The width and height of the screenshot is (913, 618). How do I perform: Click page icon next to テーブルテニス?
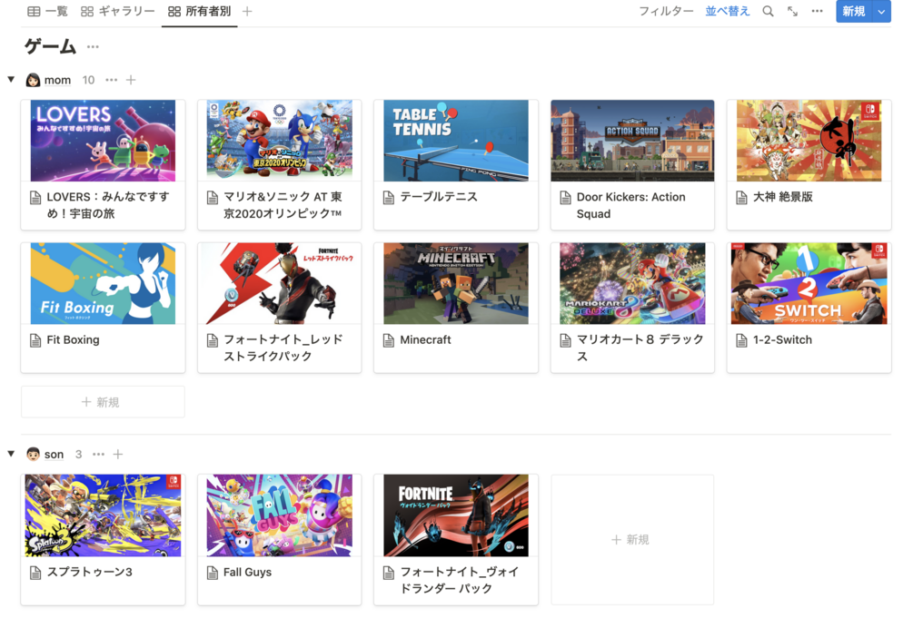[x=389, y=197]
